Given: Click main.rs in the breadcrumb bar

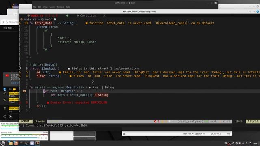Looking at the screenshot, I should click(30, 19).
